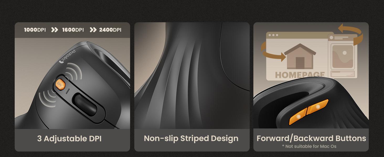Screen dimensions: 384x157
Task: Click the brown curved arrow pointing to house
Action: coord(273,52)
